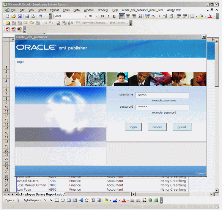Click the Save floppy disk icon
The image size is (222, 210).
point(19,16)
